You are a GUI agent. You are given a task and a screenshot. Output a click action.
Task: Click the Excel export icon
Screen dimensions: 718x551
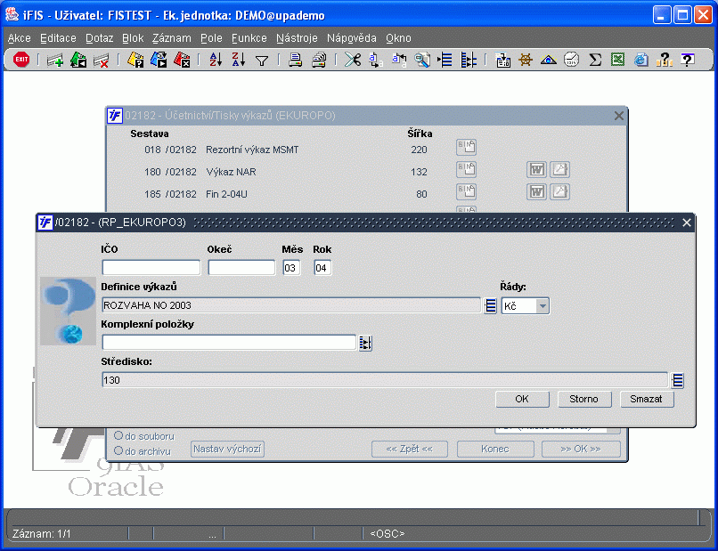[x=617, y=60]
